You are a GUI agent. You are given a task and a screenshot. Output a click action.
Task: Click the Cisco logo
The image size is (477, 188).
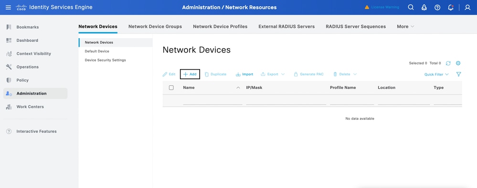click(21, 7)
